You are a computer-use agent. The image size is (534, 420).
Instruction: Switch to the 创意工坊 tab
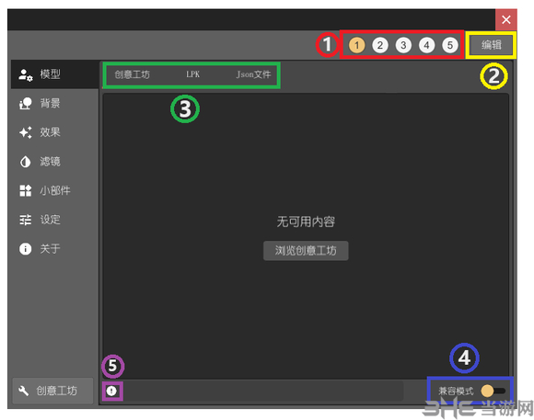tap(133, 74)
